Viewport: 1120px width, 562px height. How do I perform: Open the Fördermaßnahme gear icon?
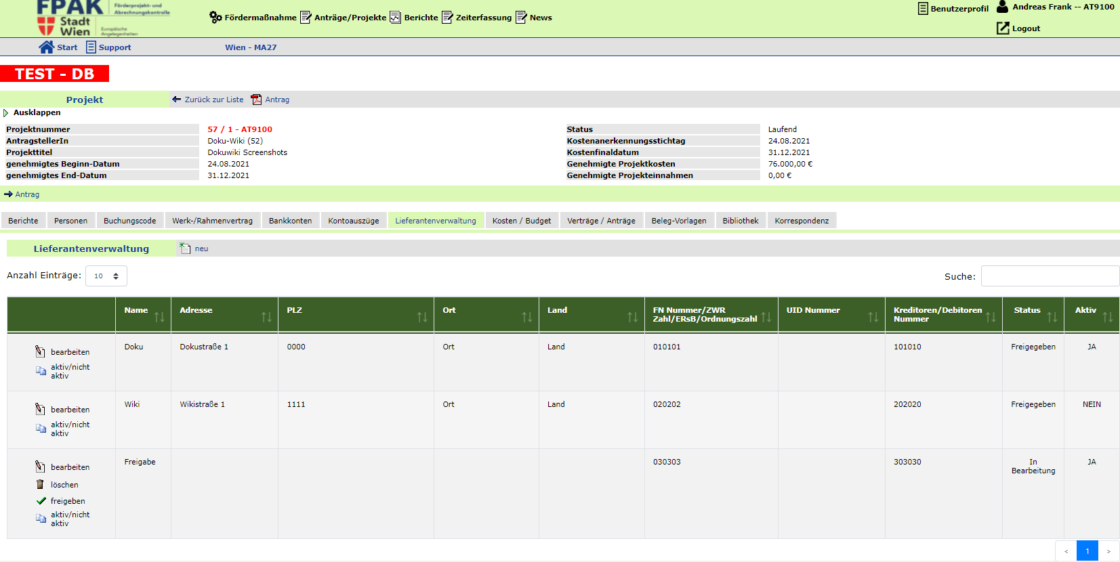215,18
